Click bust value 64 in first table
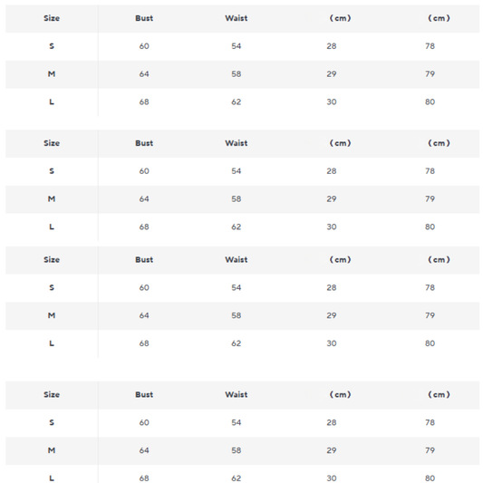Viewport: 483px width, 483px height. (x=144, y=74)
